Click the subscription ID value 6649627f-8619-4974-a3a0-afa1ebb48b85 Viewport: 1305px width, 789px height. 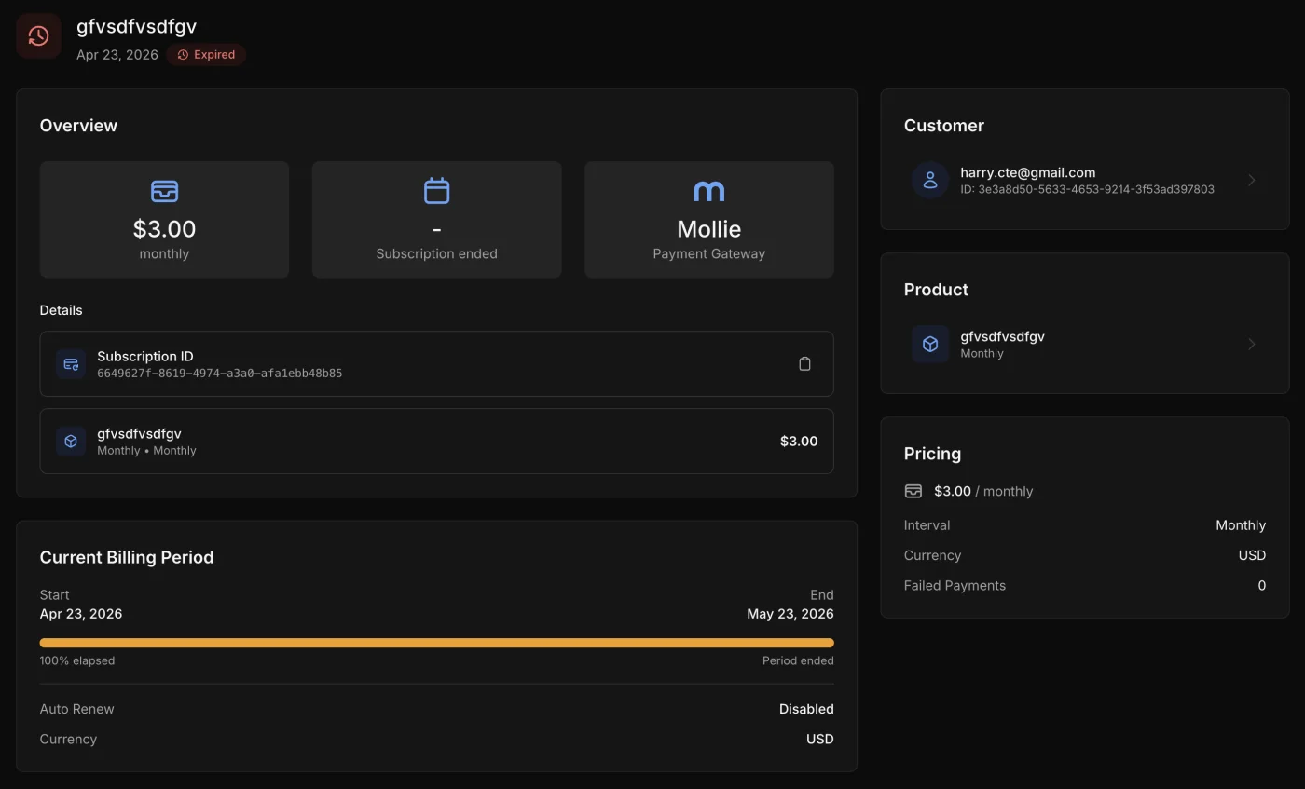tap(219, 374)
